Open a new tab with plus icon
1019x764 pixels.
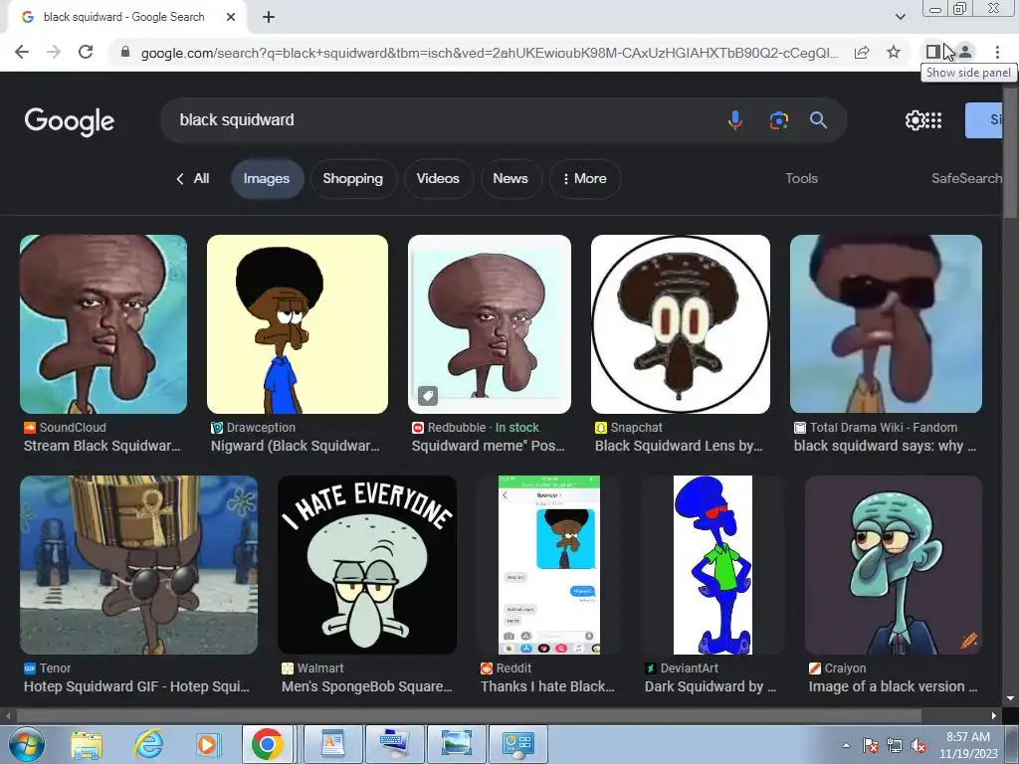[269, 17]
